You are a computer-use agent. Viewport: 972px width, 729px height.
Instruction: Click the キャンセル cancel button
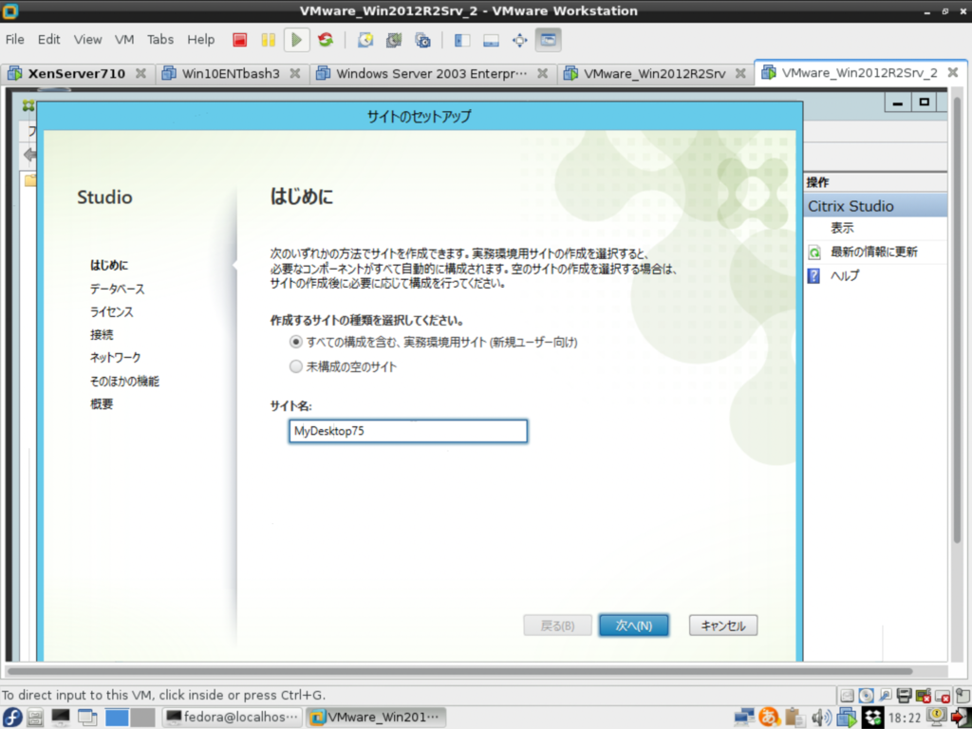coord(722,626)
